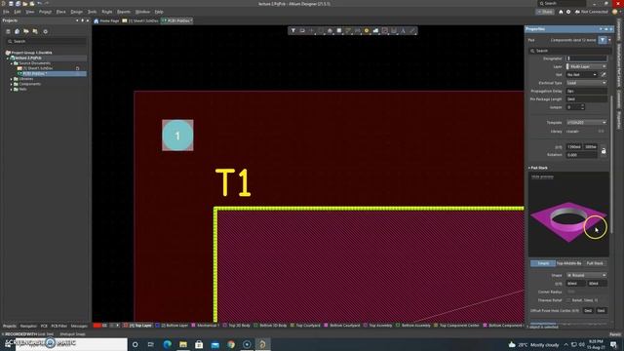Open the Settings gear in the top-right

click(567, 12)
